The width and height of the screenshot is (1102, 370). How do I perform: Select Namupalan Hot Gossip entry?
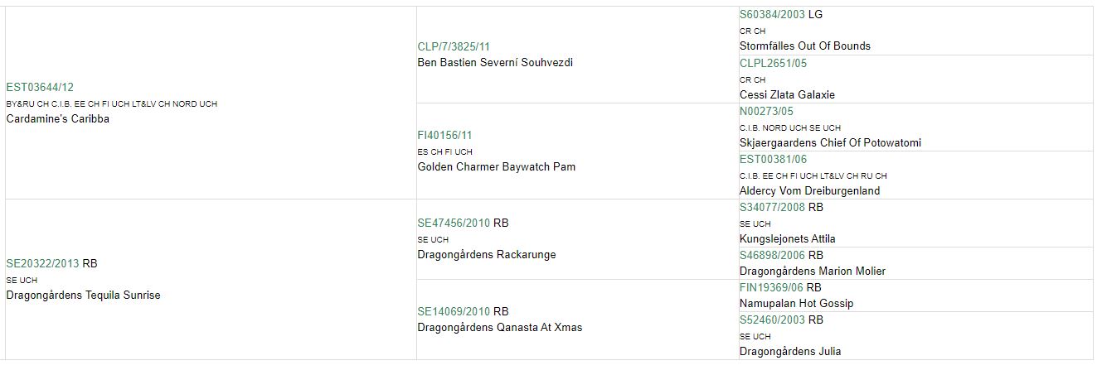pos(796,303)
